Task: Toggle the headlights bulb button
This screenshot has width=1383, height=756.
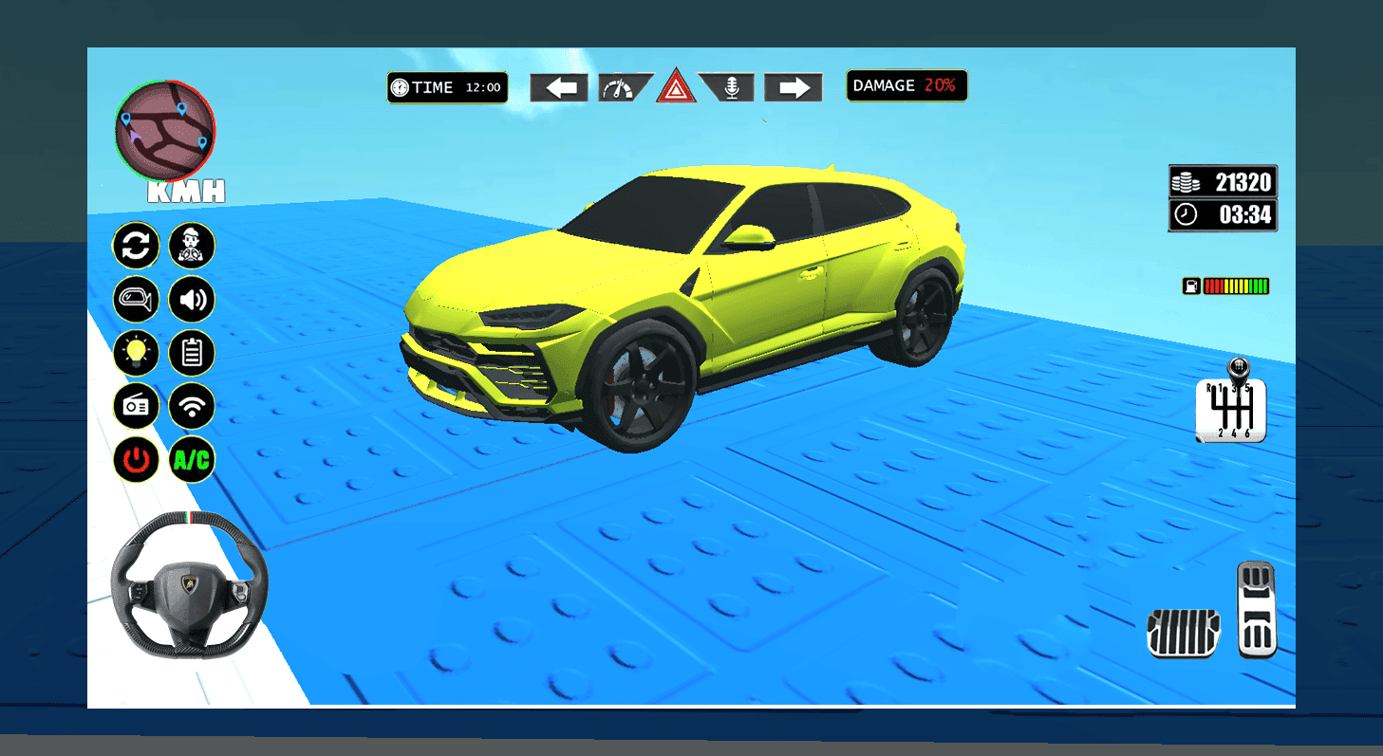Action: coord(136,354)
